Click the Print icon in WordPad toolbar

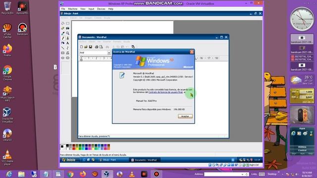[x=97, y=47]
